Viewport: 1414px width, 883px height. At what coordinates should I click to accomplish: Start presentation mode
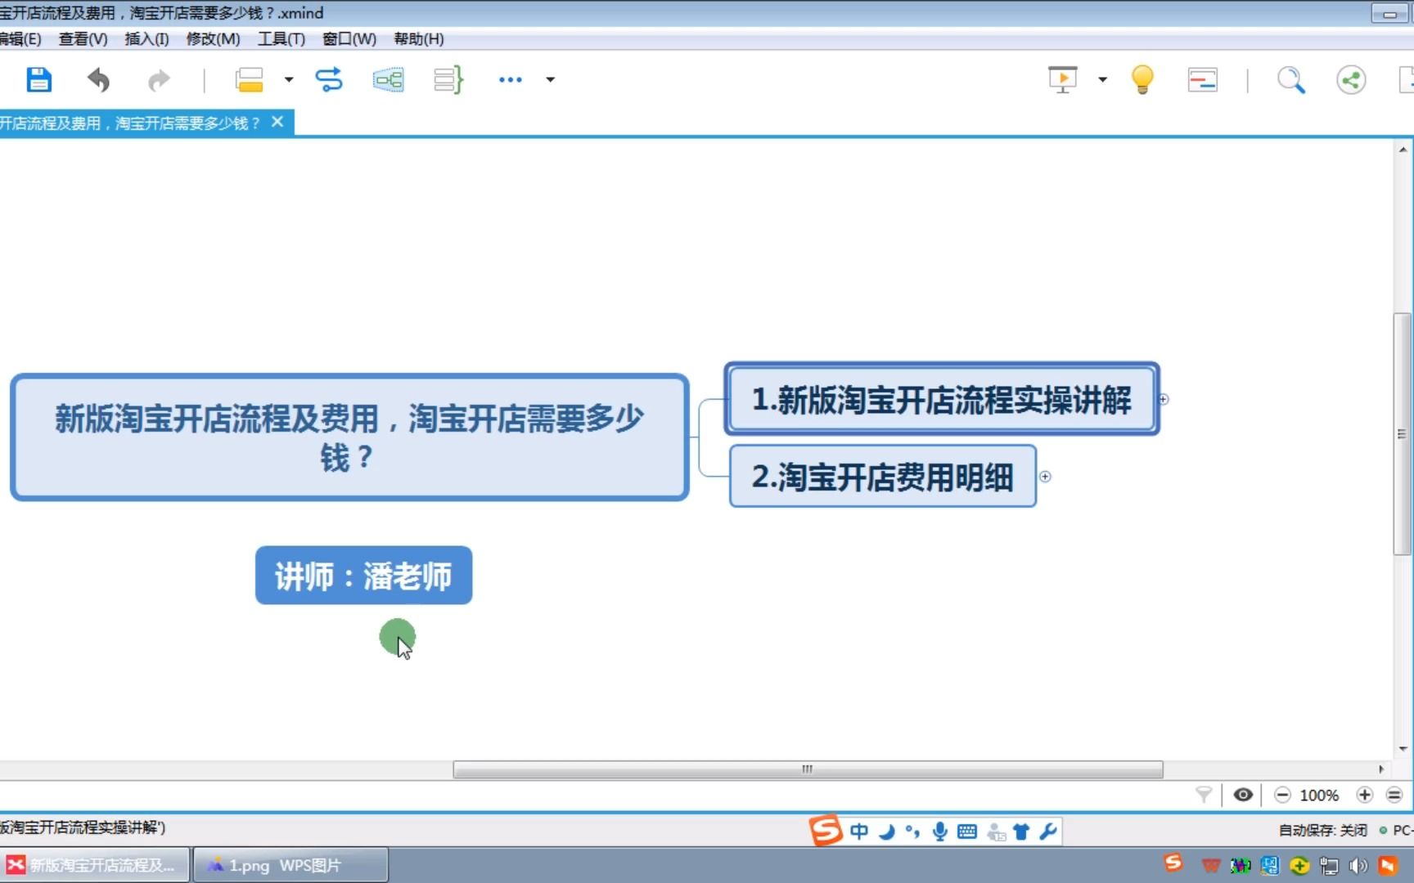tap(1063, 79)
